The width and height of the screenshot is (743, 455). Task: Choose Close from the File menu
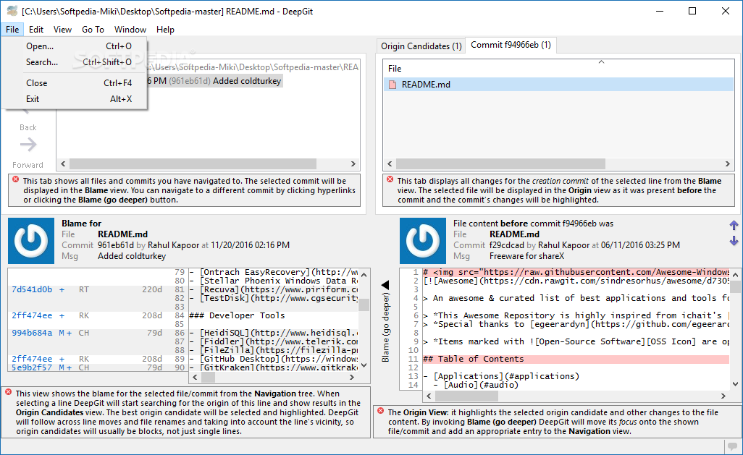pyautogui.click(x=75, y=83)
